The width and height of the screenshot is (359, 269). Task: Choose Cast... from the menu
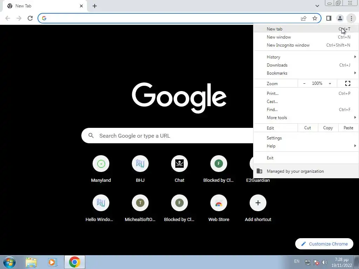click(x=306, y=101)
